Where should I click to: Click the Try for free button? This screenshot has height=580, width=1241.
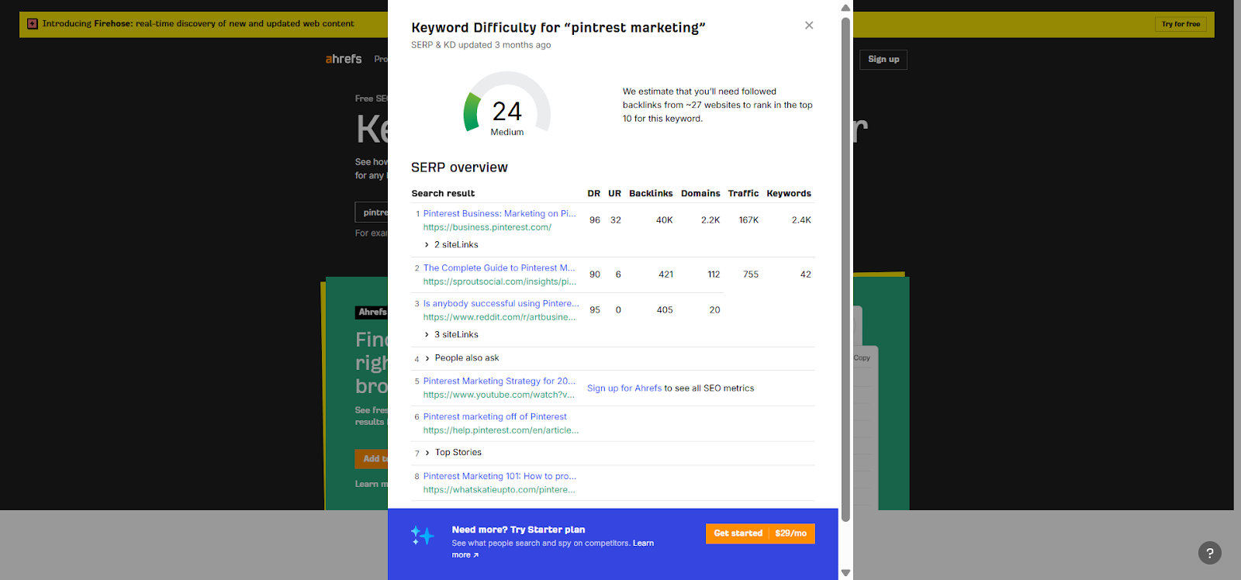coord(1181,24)
